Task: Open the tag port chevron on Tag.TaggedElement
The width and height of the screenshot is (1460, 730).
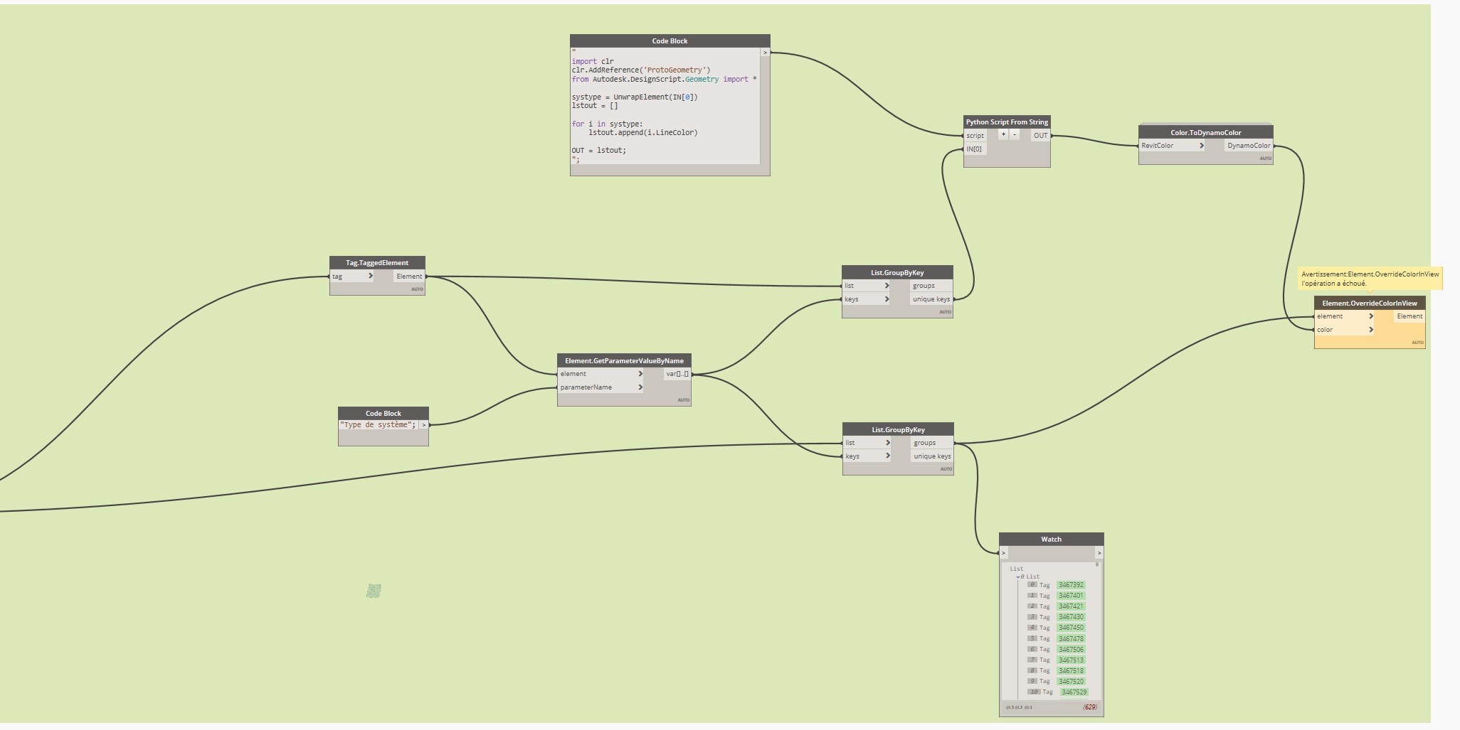Action: coord(370,277)
